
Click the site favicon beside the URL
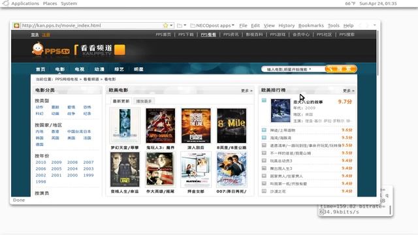click(x=16, y=25)
